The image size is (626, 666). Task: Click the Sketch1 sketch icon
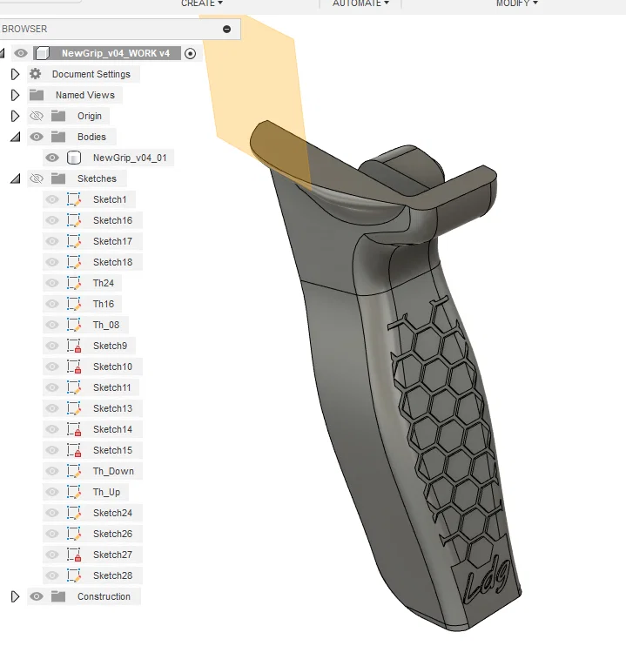(x=74, y=199)
